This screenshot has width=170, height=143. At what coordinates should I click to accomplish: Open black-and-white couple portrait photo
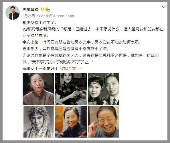(x=104, y=89)
